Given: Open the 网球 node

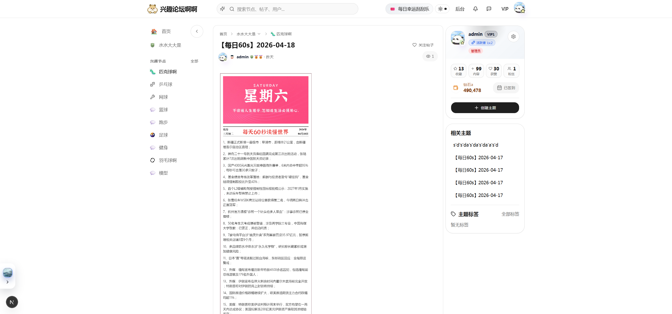Looking at the screenshot, I should pyautogui.click(x=163, y=97).
